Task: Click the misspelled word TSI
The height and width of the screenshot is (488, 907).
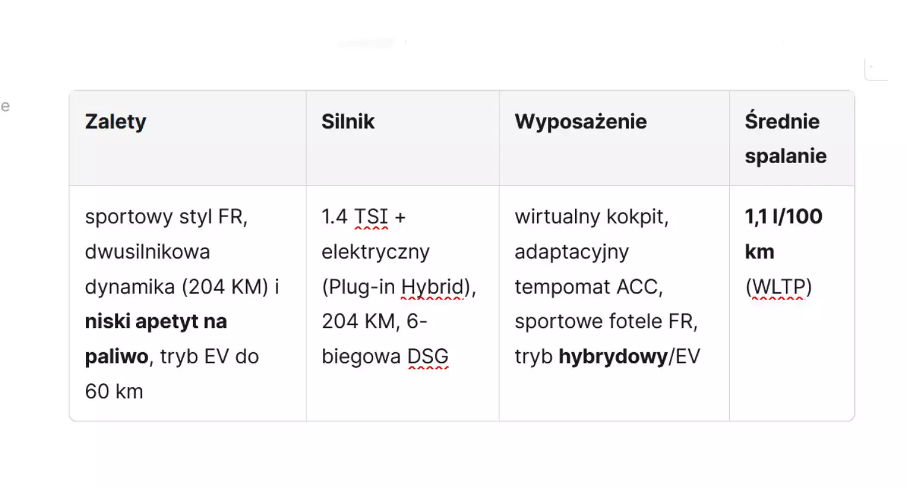Action: (x=371, y=217)
